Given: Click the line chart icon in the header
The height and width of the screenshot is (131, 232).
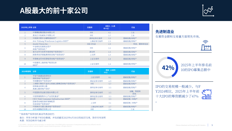Looking at the screenshot, I should click(x=208, y=10).
